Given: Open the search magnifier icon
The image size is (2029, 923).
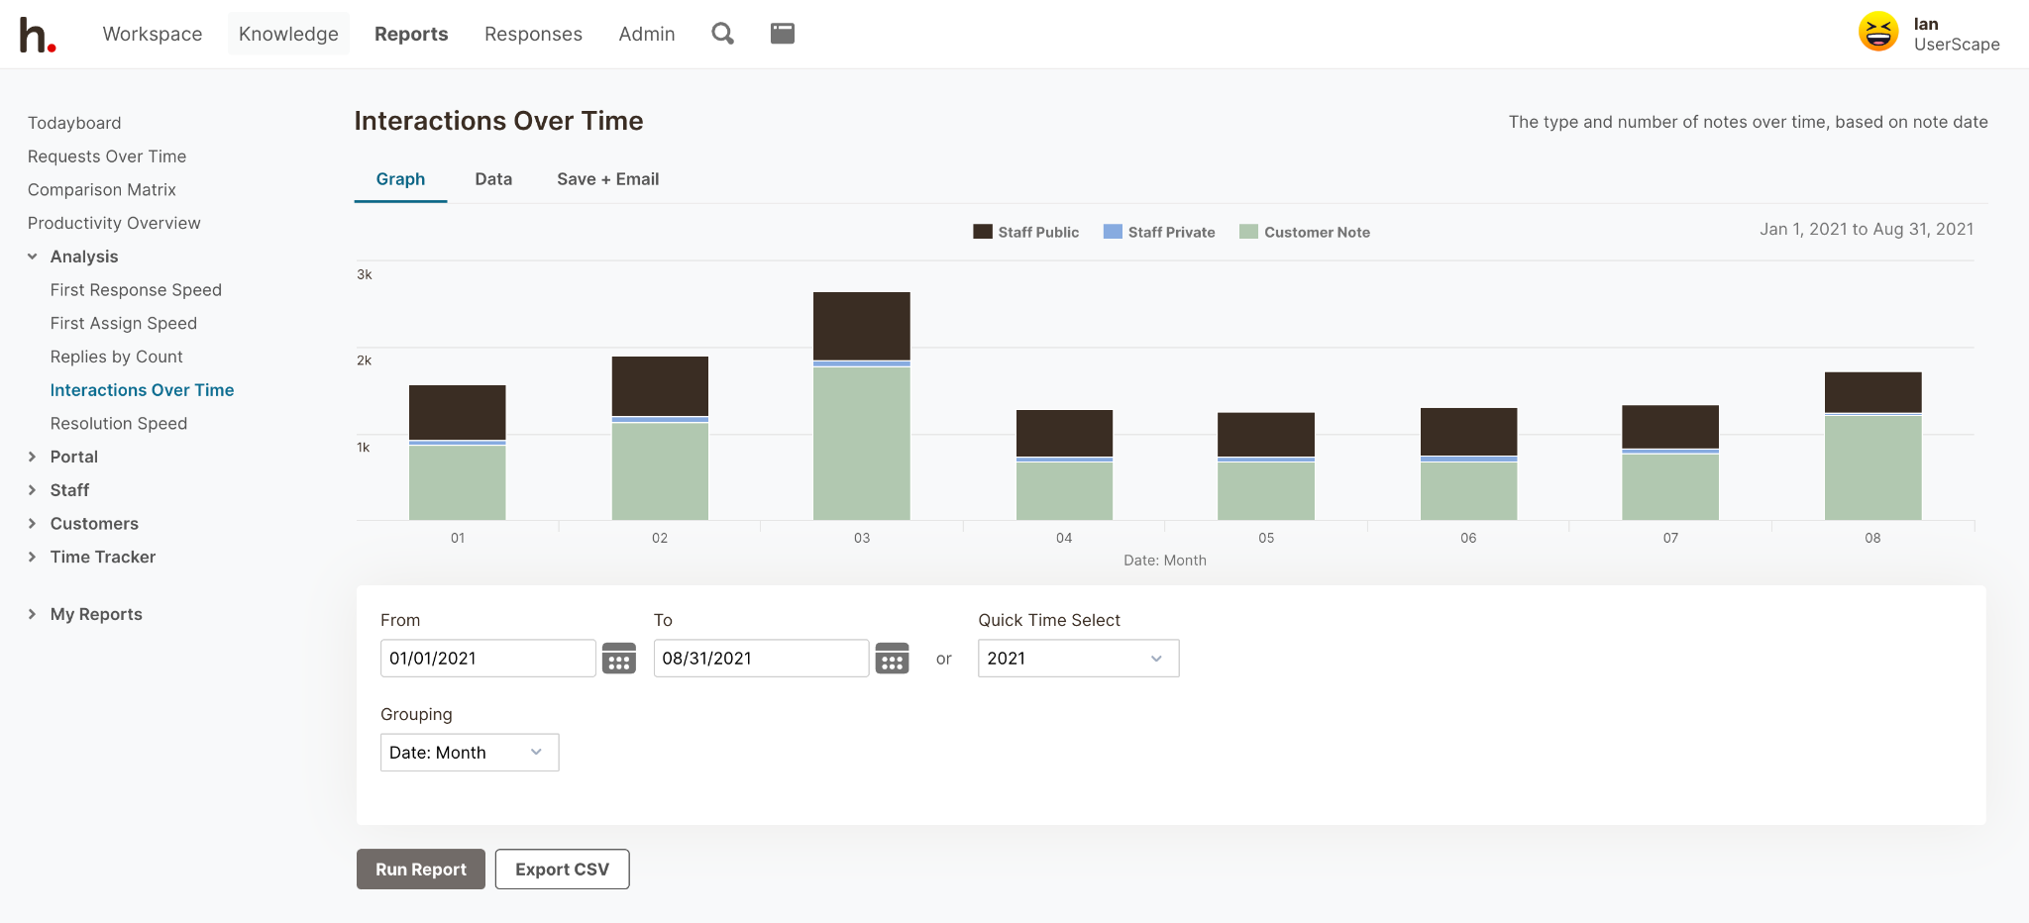Looking at the screenshot, I should [x=722, y=34].
